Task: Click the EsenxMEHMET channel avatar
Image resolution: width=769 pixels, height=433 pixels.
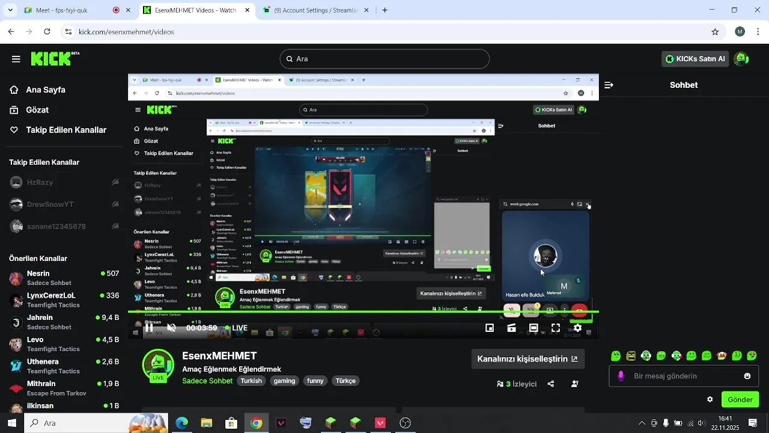Action: tap(158, 365)
